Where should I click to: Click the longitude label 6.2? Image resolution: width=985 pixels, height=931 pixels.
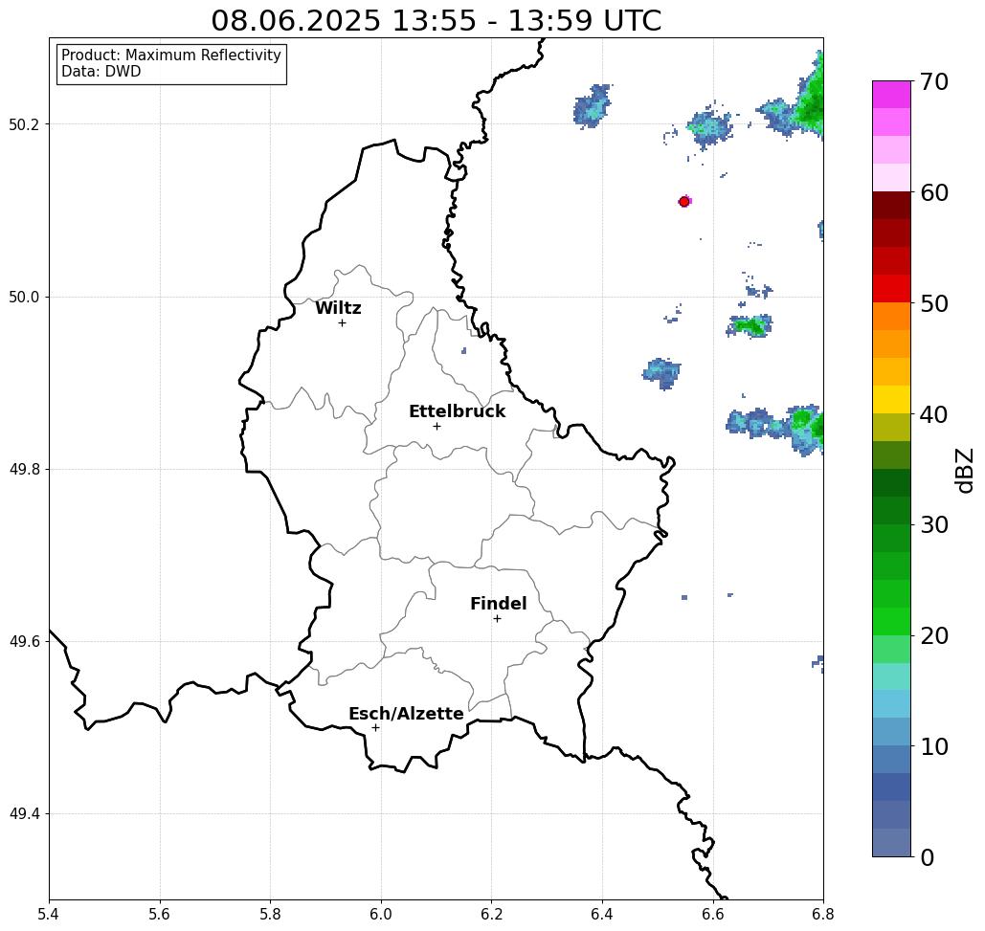491,914
